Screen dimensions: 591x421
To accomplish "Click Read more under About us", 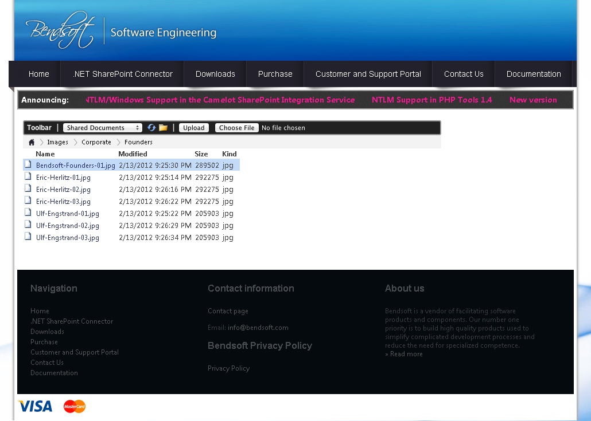I will pyautogui.click(x=406, y=354).
